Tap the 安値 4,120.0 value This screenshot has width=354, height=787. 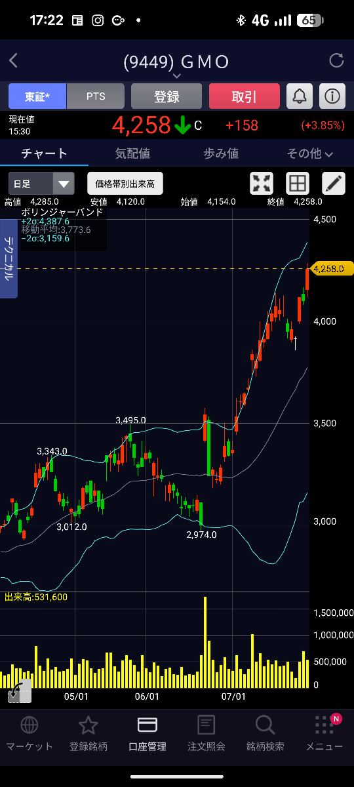(x=130, y=202)
